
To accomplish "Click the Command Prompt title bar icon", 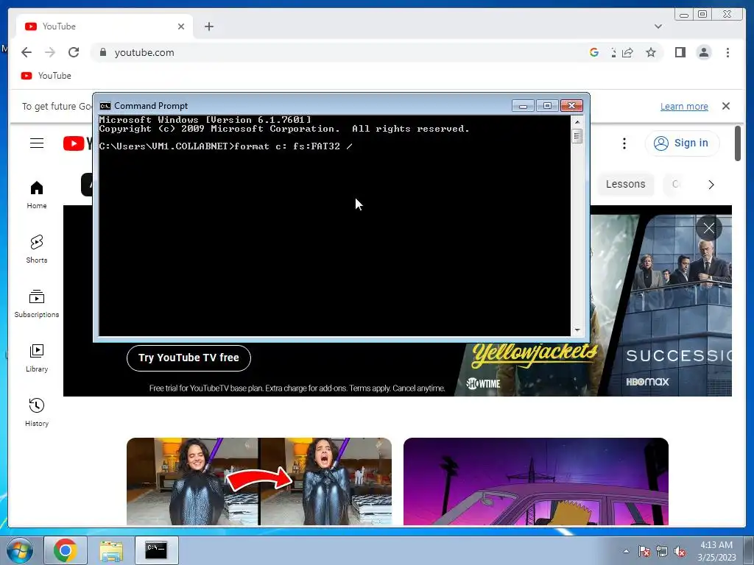I will point(105,106).
